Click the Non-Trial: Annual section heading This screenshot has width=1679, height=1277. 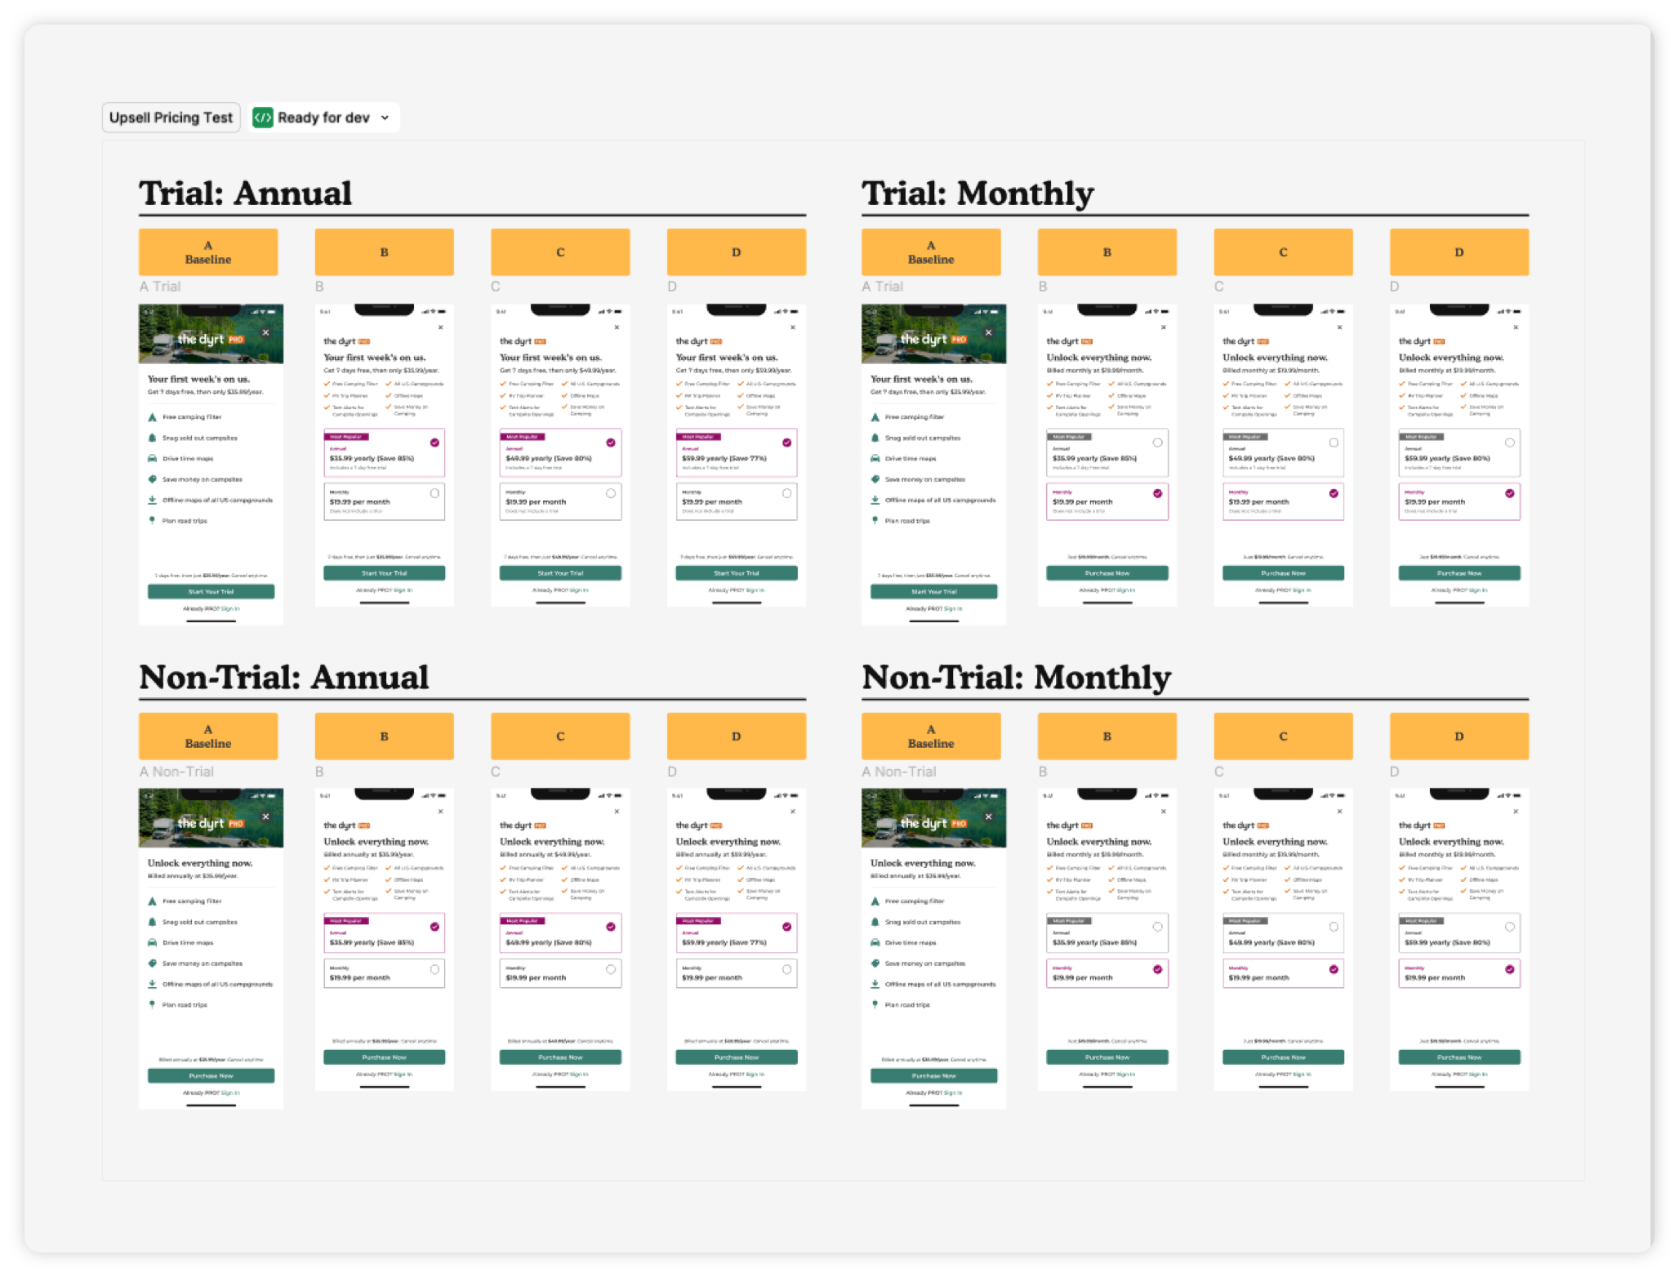(x=283, y=678)
